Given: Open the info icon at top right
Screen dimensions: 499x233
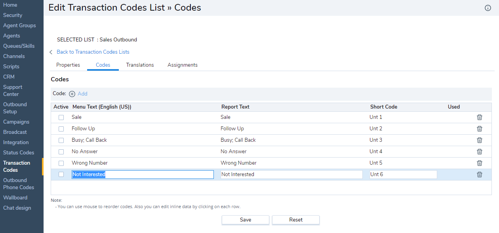Looking at the screenshot, I should point(488,8).
